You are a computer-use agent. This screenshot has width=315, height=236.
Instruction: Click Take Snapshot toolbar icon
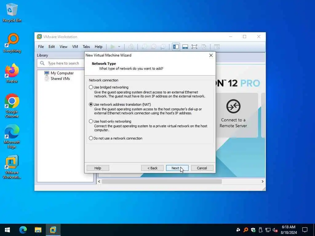(144, 47)
